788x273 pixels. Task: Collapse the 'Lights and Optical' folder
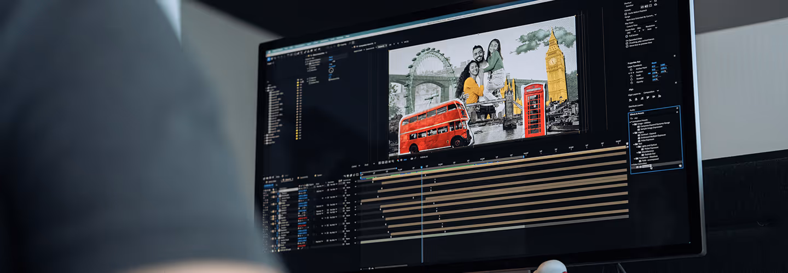tap(636, 148)
